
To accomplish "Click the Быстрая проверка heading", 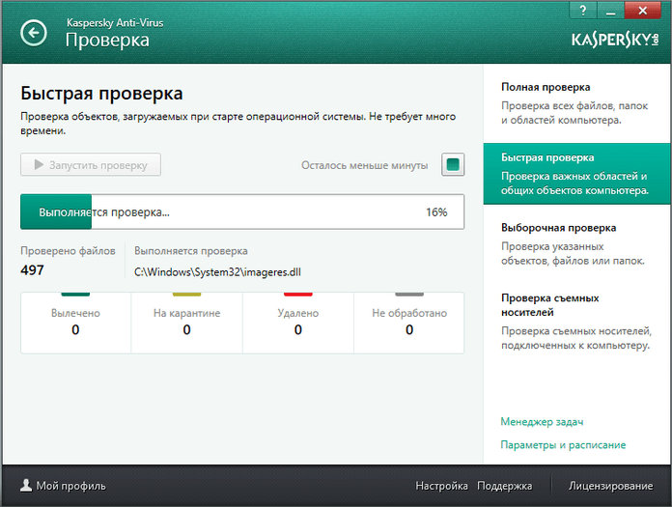I will tap(101, 93).
